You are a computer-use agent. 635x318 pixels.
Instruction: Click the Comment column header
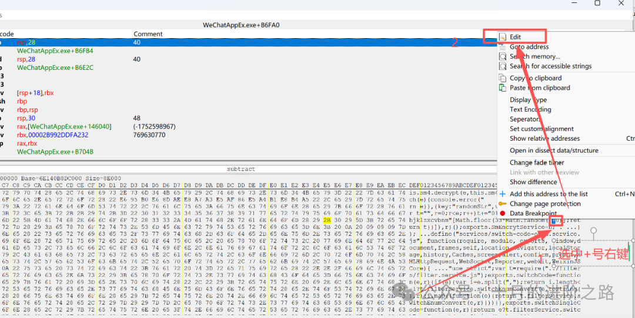148,34
